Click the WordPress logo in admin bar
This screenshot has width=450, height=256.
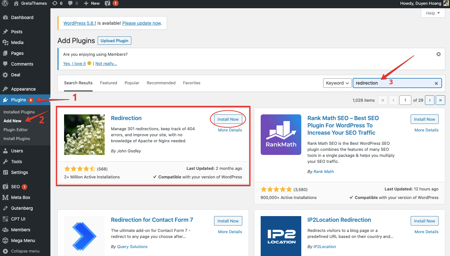(x=5, y=3)
